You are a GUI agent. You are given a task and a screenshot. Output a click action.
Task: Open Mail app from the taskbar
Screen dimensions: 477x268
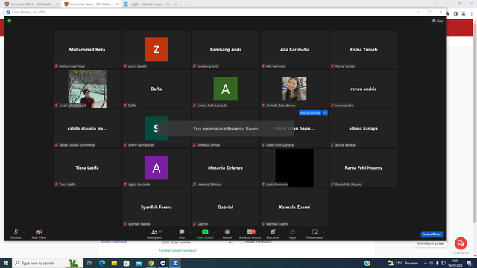pos(139,263)
